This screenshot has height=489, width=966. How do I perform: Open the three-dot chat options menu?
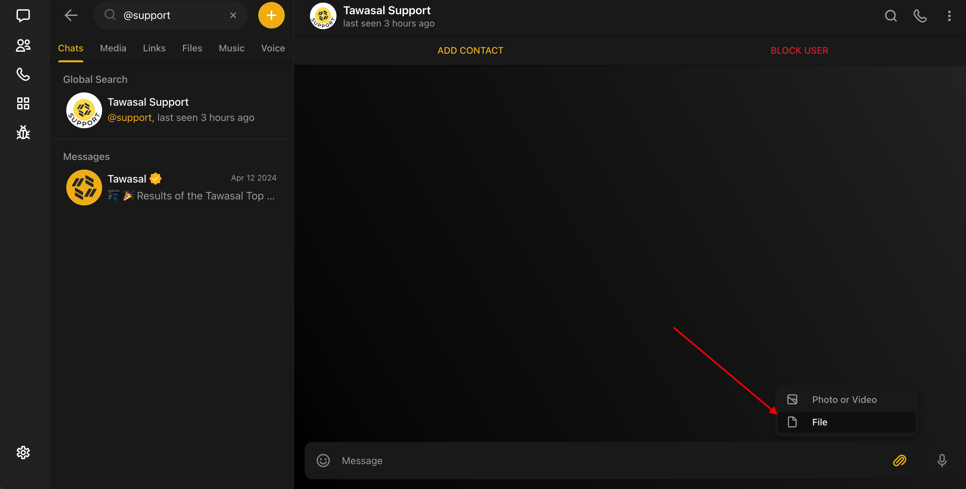click(949, 16)
